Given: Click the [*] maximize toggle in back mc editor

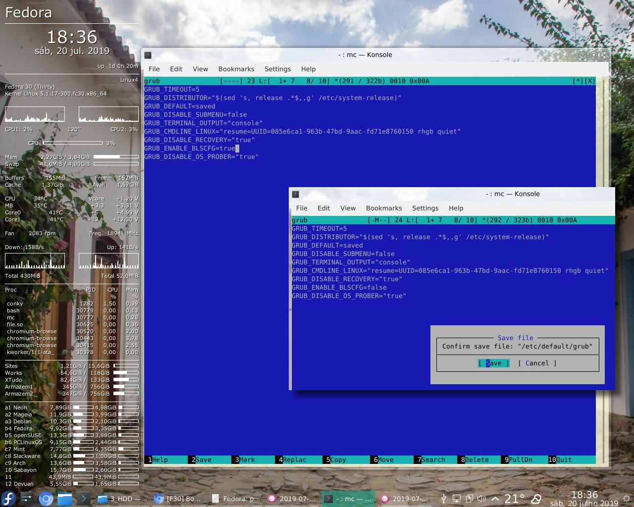Looking at the screenshot, I should click(x=578, y=81).
